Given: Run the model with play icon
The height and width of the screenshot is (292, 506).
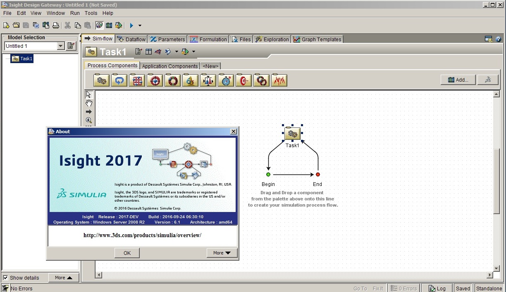Looking at the screenshot, I should (x=131, y=26).
